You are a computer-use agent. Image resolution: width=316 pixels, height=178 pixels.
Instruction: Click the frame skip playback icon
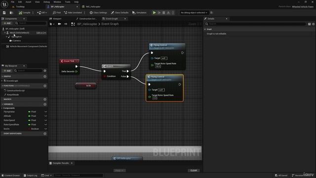click(159, 12)
